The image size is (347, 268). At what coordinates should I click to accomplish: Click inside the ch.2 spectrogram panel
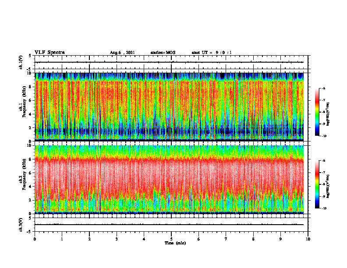169,180
